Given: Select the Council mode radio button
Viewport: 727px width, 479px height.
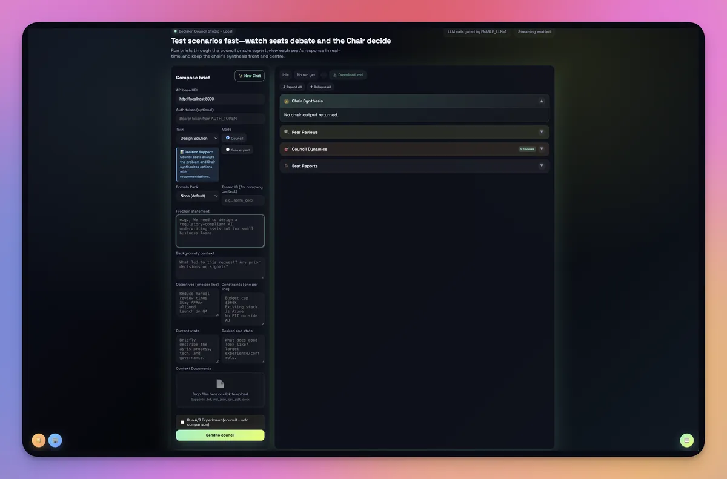Looking at the screenshot, I should click(x=227, y=137).
